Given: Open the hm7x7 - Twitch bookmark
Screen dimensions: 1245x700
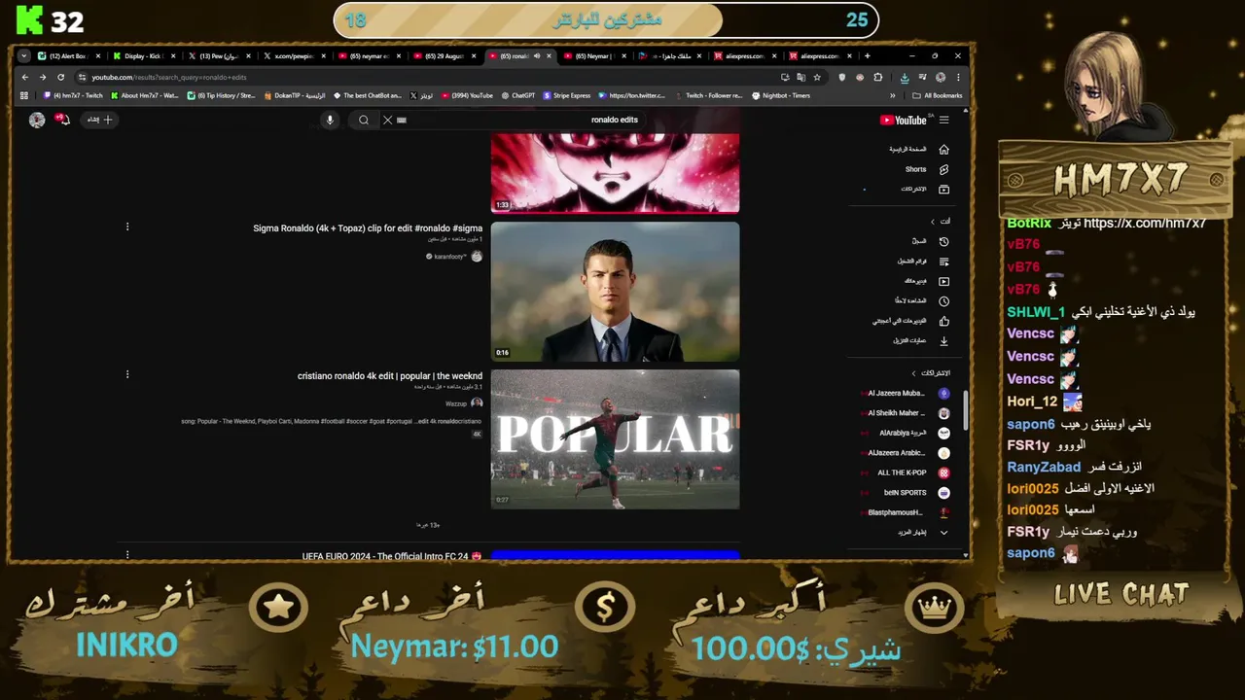Looking at the screenshot, I should pos(74,95).
